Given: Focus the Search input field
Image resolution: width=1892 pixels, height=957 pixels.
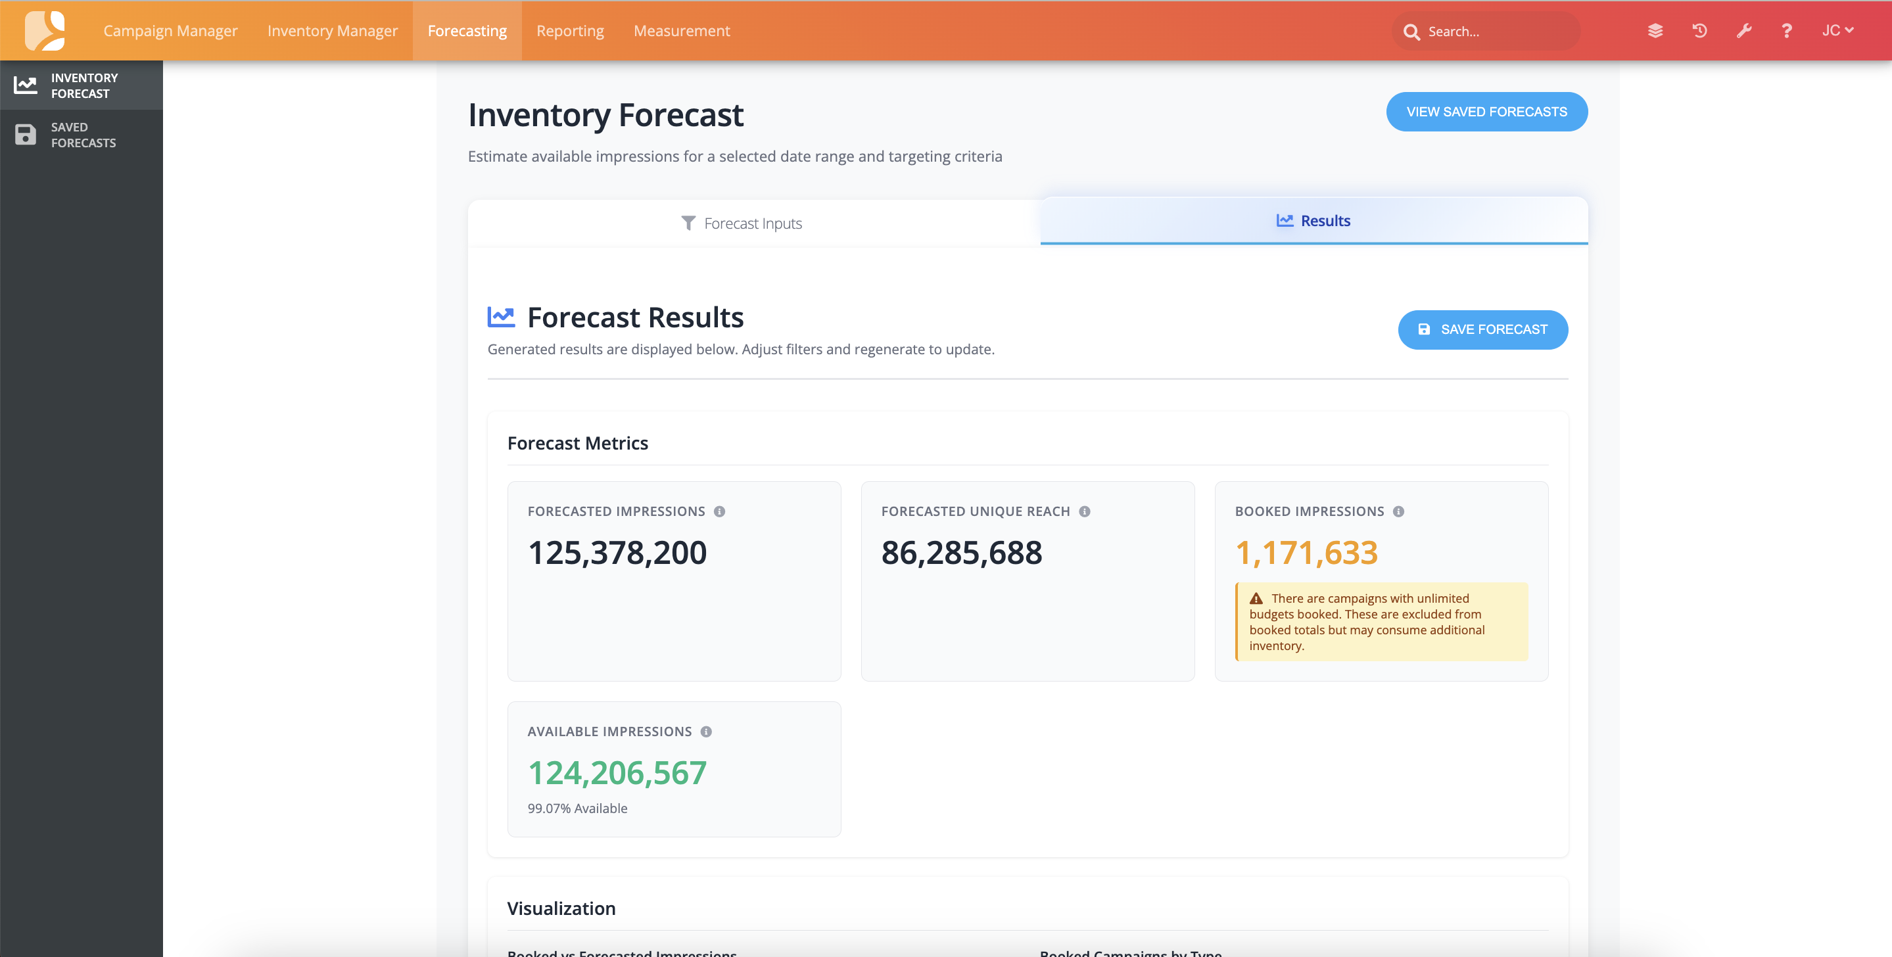Looking at the screenshot, I should click(x=1486, y=32).
